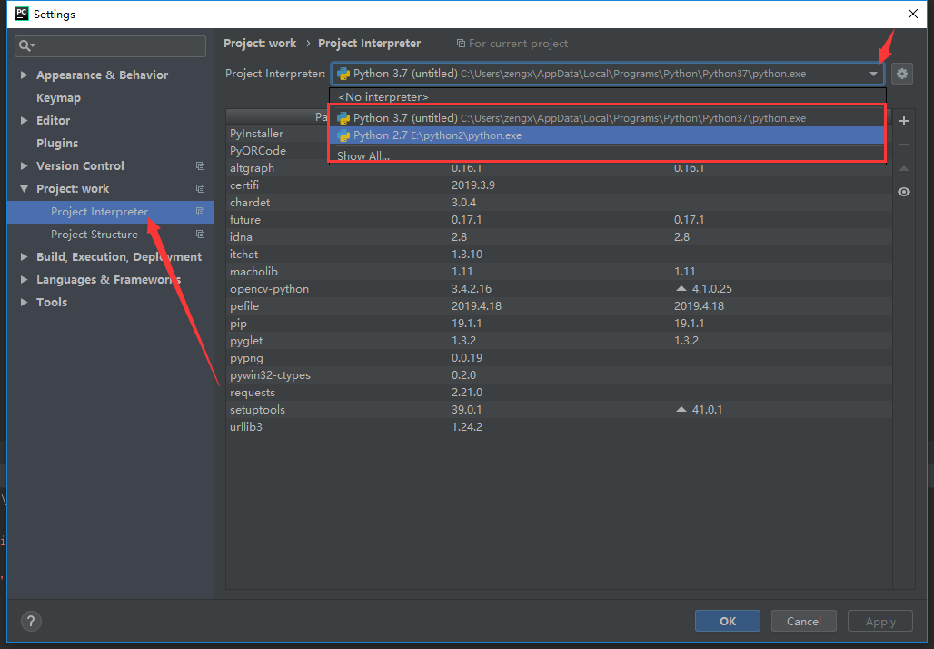This screenshot has height=649, width=934.
Task: Click the minus icon to uninstall package
Action: point(904,145)
